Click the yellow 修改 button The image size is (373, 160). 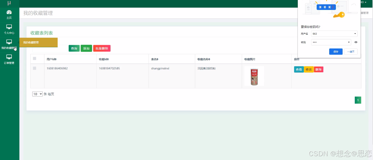tap(309, 70)
